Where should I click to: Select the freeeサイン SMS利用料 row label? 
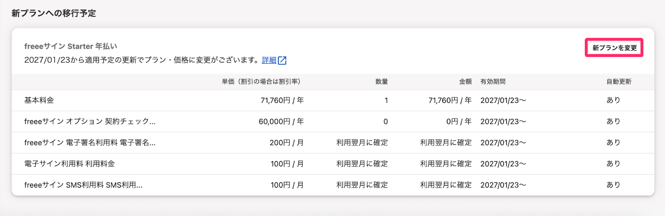[83, 185]
